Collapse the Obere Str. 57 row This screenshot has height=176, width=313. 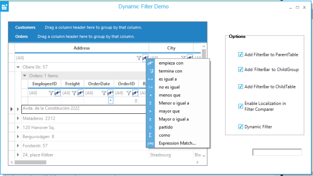click(18, 67)
